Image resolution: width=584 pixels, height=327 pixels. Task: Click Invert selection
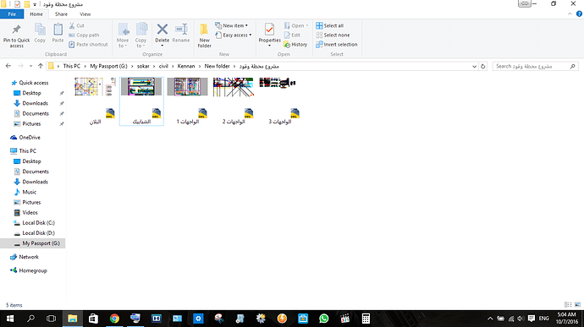(336, 44)
